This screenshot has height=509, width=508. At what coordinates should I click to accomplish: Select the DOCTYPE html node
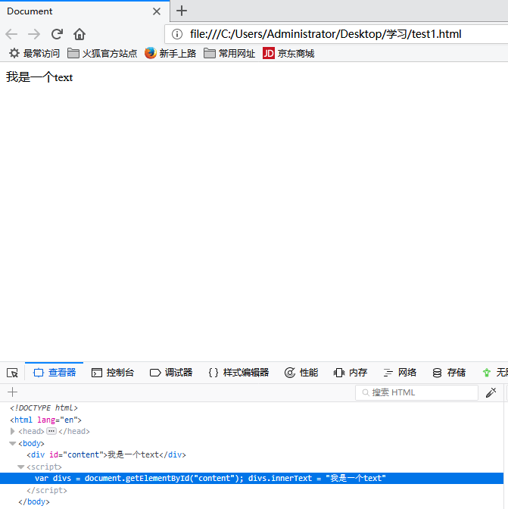point(44,408)
